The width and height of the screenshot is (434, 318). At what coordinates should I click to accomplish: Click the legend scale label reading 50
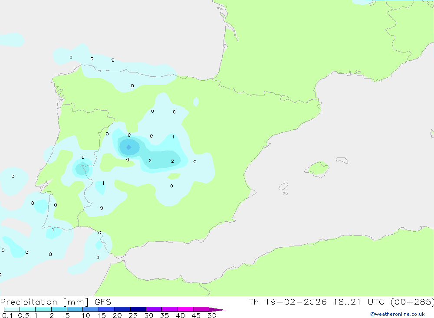(x=212, y=316)
